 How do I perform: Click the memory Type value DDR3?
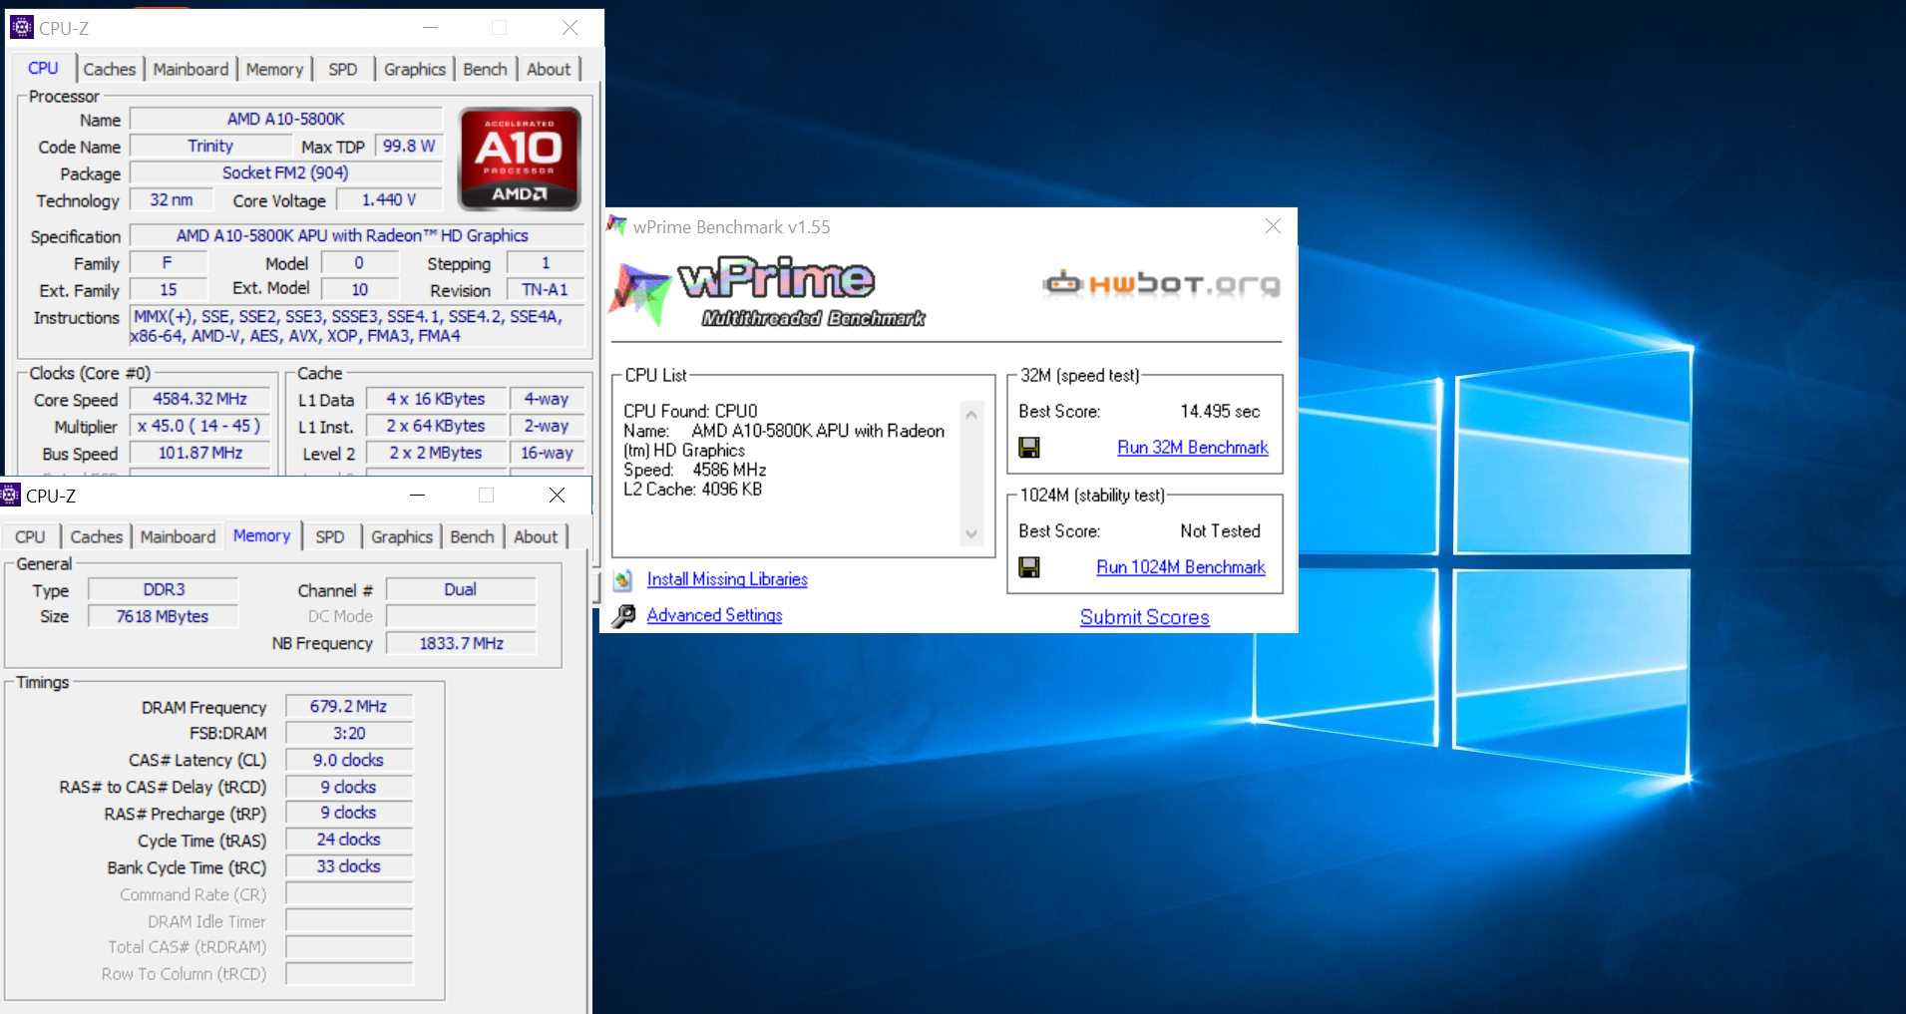(x=164, y=589)
